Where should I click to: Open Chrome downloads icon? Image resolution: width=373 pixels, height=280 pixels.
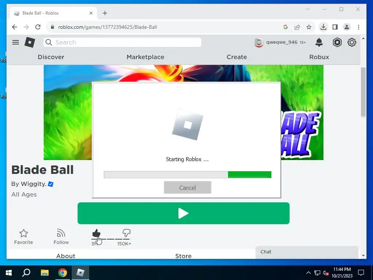tap(323, 27)
